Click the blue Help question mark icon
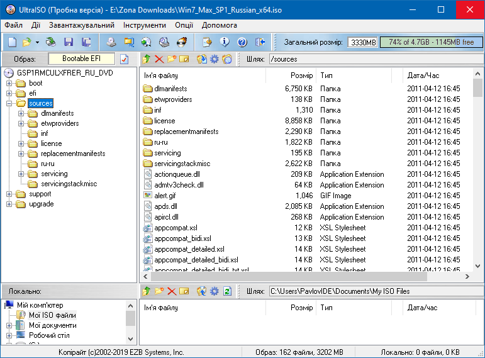485x358 pixels. (x=242, y=42)
